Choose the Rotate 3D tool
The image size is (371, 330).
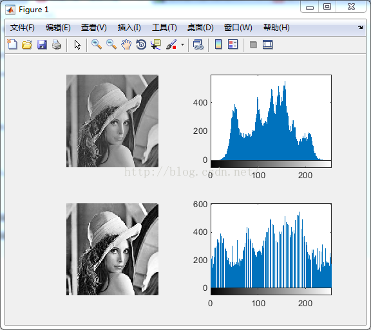point(141,44)
